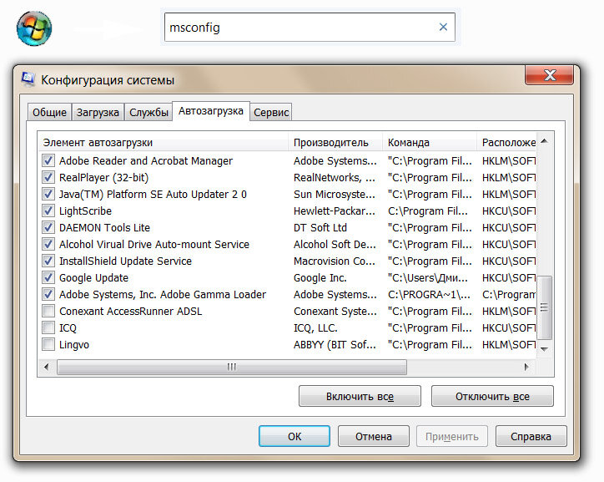Click the Windows Start orb icon
Image resolution: width=604 pixels, height=482 pixels.
pyautogui.click(x=34, y=28)
